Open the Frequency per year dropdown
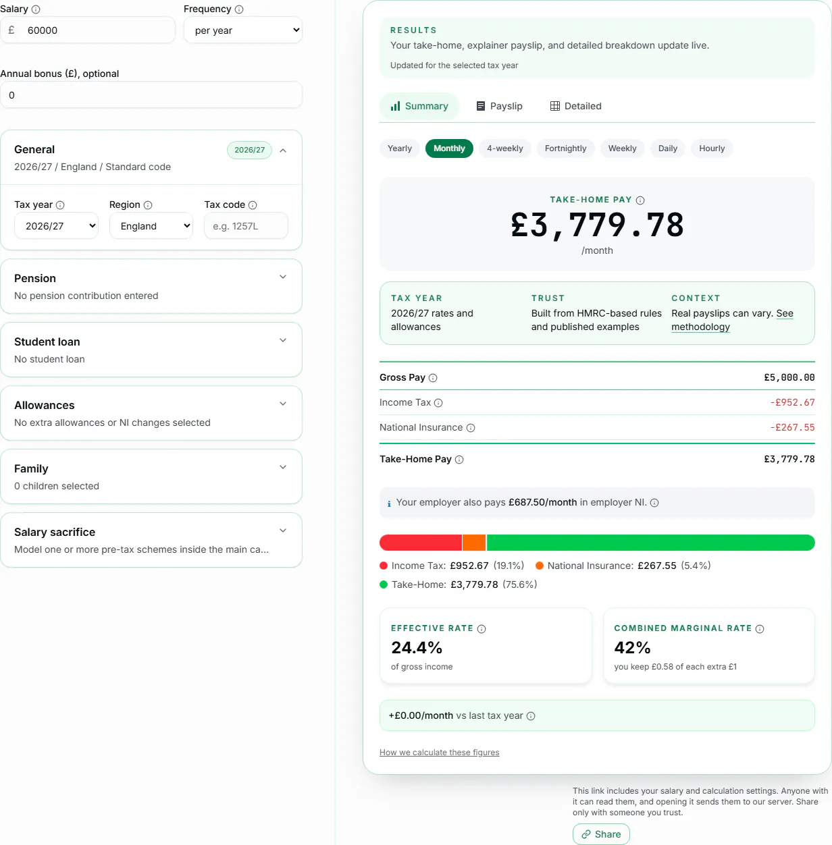The image size is (832, 845). [243, 30]
